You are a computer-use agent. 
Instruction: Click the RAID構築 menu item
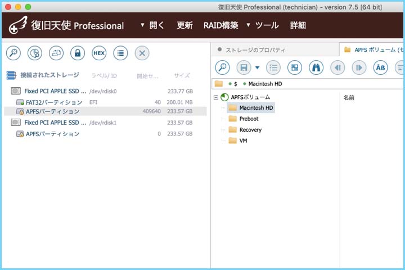click(x=221, y=25)
